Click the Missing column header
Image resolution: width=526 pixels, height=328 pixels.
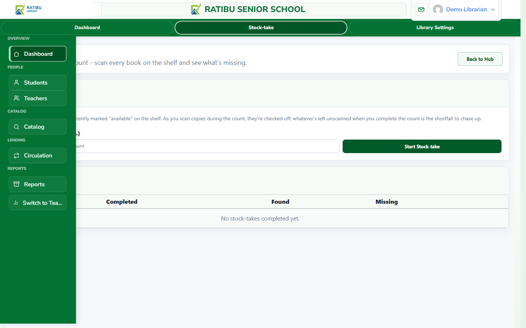386,202
